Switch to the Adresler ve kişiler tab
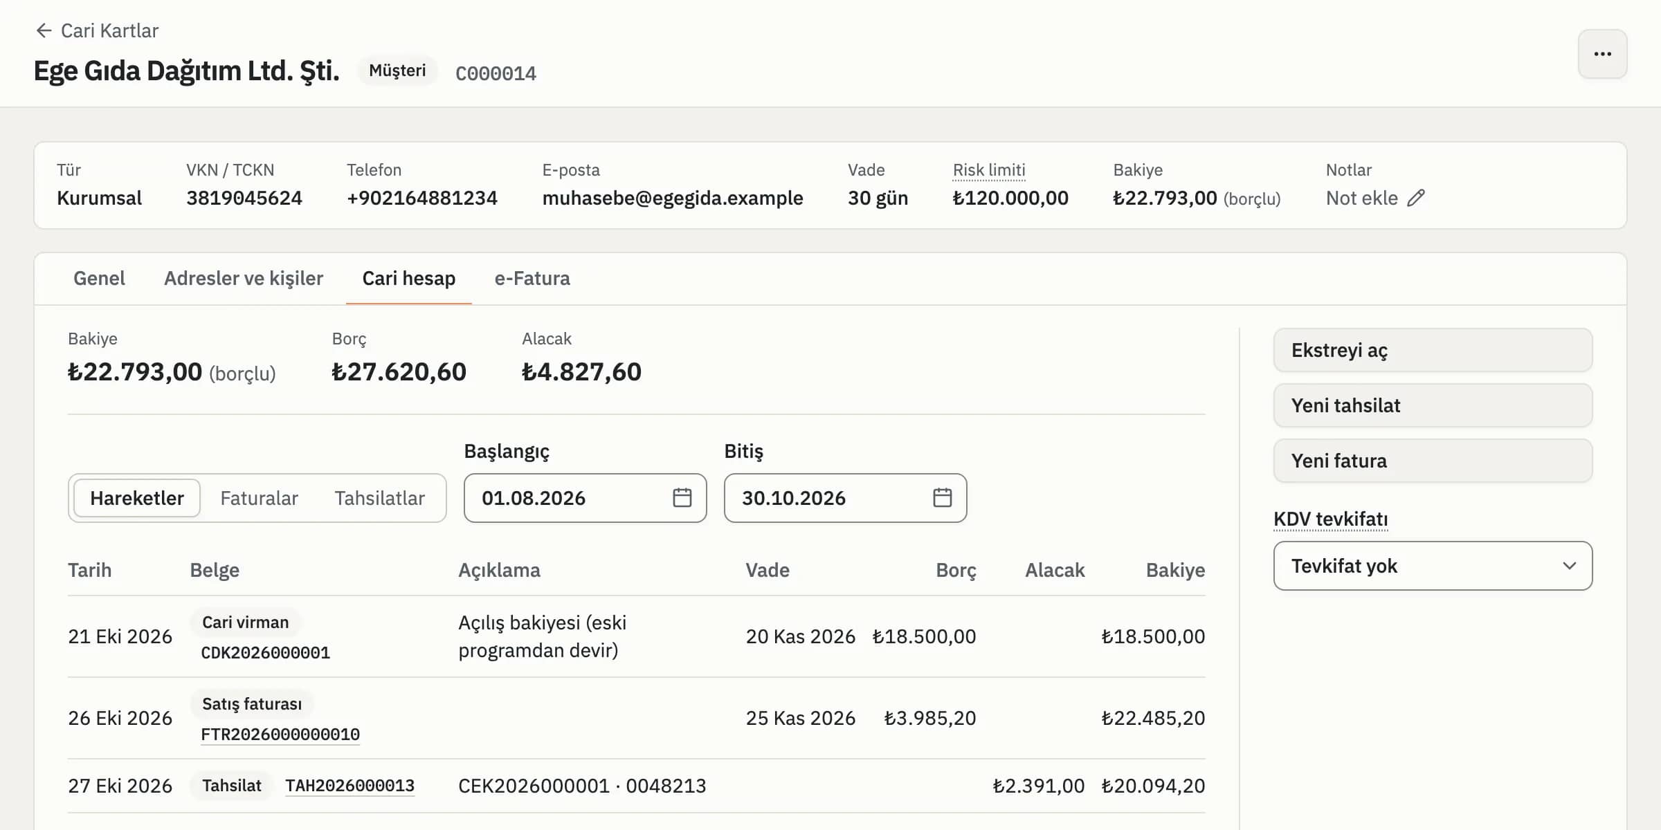The width and height of the screenshot is (1661, 830). tap(244, 279)
